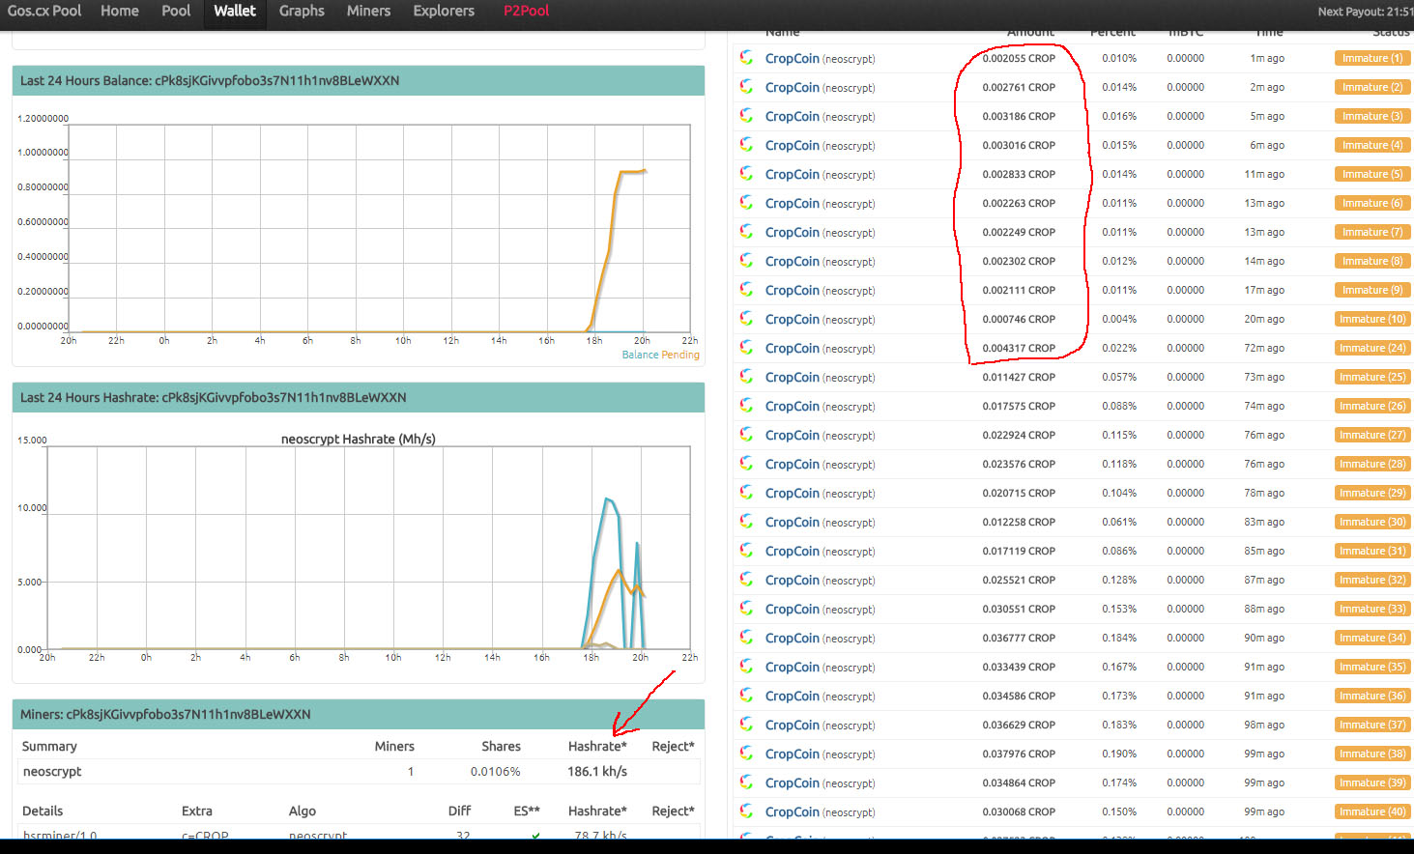Click the Immature (1) status badge

1372,58
